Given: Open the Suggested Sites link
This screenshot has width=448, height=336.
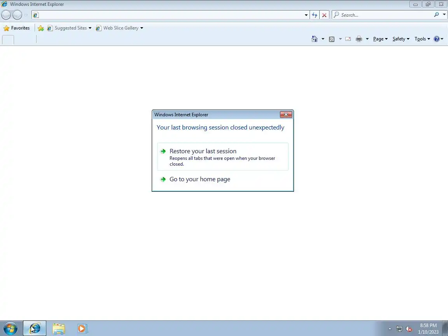Looking at the screenshot, I should [x=70, y=28].
